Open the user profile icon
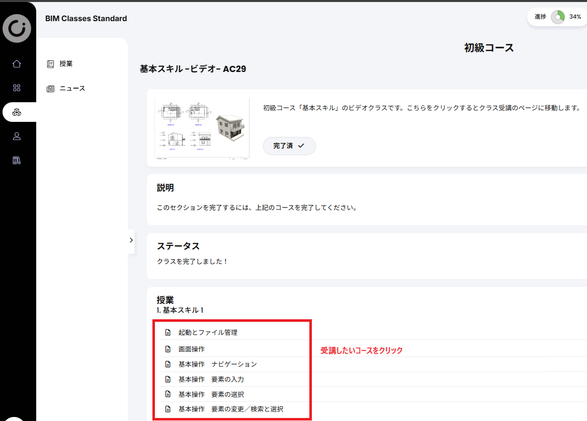 point(17,136)
